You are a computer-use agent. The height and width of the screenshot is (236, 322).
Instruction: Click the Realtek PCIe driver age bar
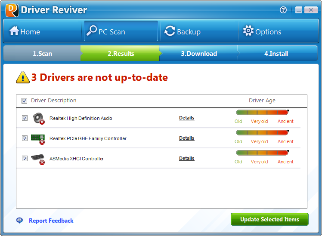(x=262, y=133)
